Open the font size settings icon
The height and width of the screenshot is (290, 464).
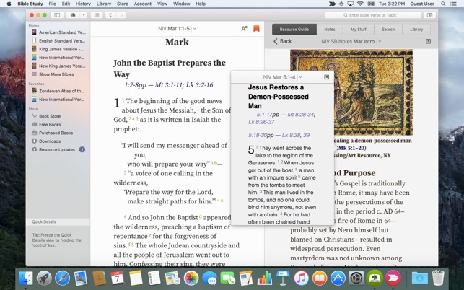244,29
